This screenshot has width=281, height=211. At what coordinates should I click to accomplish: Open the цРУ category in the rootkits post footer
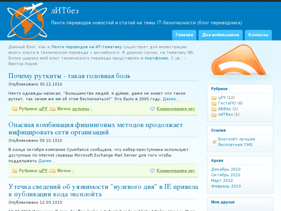tap(43, 109)
